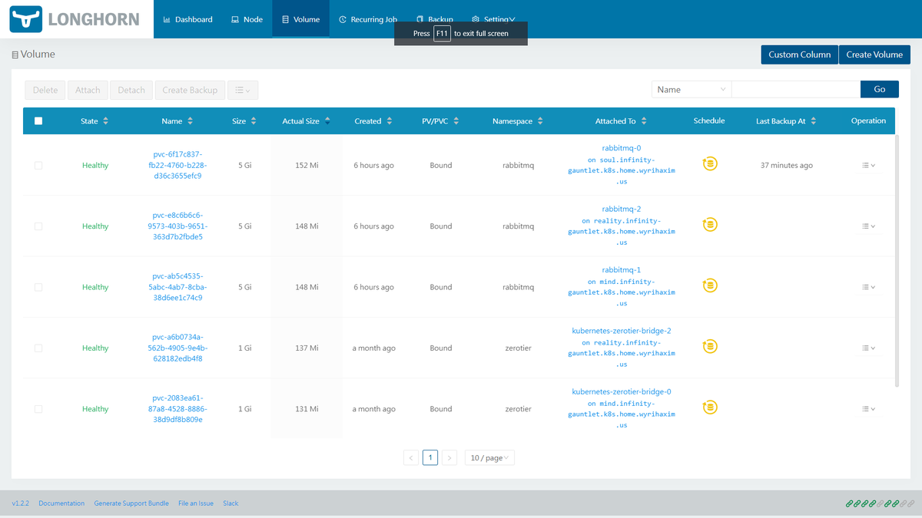Screen dimensions: 922x518
Task: Open the Documentation footer link
Action: point(61,503)
